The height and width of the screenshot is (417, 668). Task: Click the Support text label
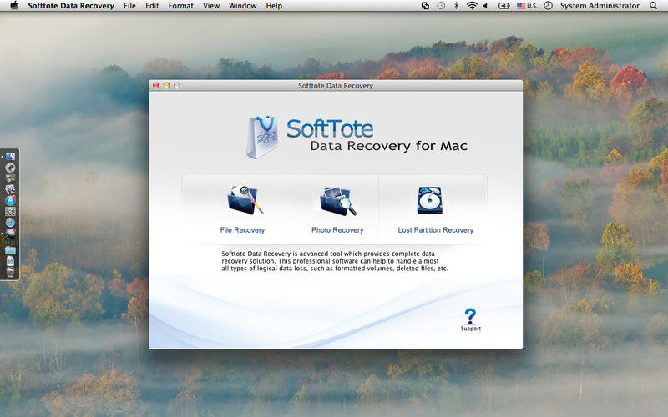pos(470,329)
